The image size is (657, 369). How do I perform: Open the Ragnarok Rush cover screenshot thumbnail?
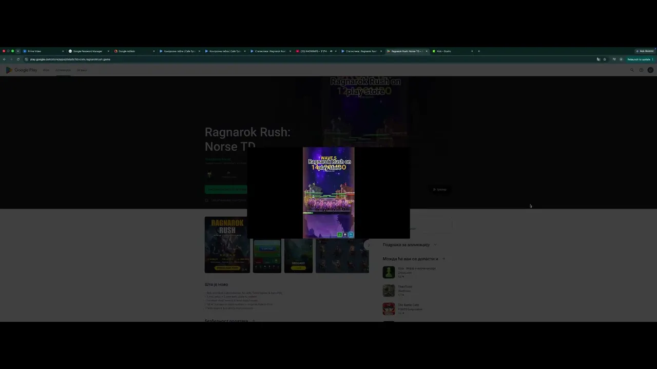(x=227, y=244)
